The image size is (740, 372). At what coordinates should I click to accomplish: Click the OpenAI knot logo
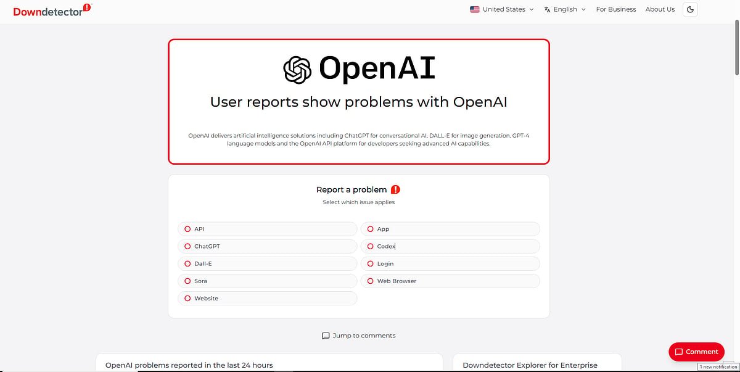click(x=297, y=69)
